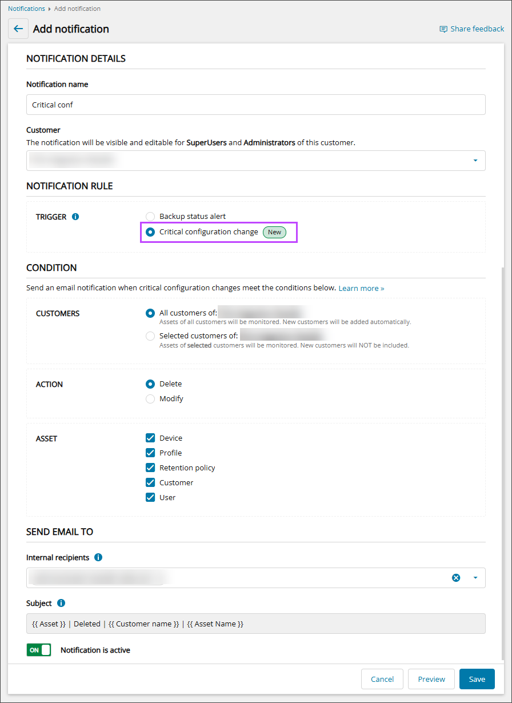This screenshot has height=703, width=512.
Task: Open the Learn more link
Action: pyautogui.click(x=361, y=289)
